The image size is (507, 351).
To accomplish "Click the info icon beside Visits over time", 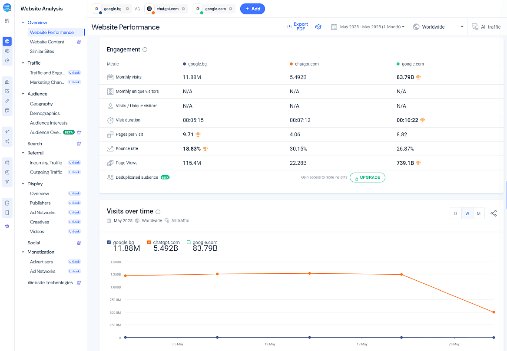I will 158,212.
